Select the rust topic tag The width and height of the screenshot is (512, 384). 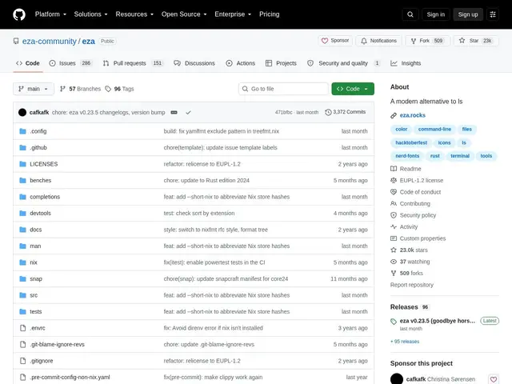[x=434, y=156]
